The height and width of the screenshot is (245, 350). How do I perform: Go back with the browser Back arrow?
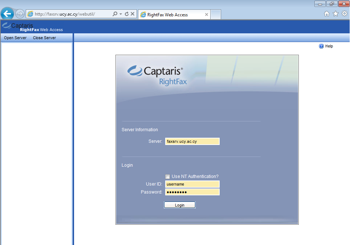(7, 14)
